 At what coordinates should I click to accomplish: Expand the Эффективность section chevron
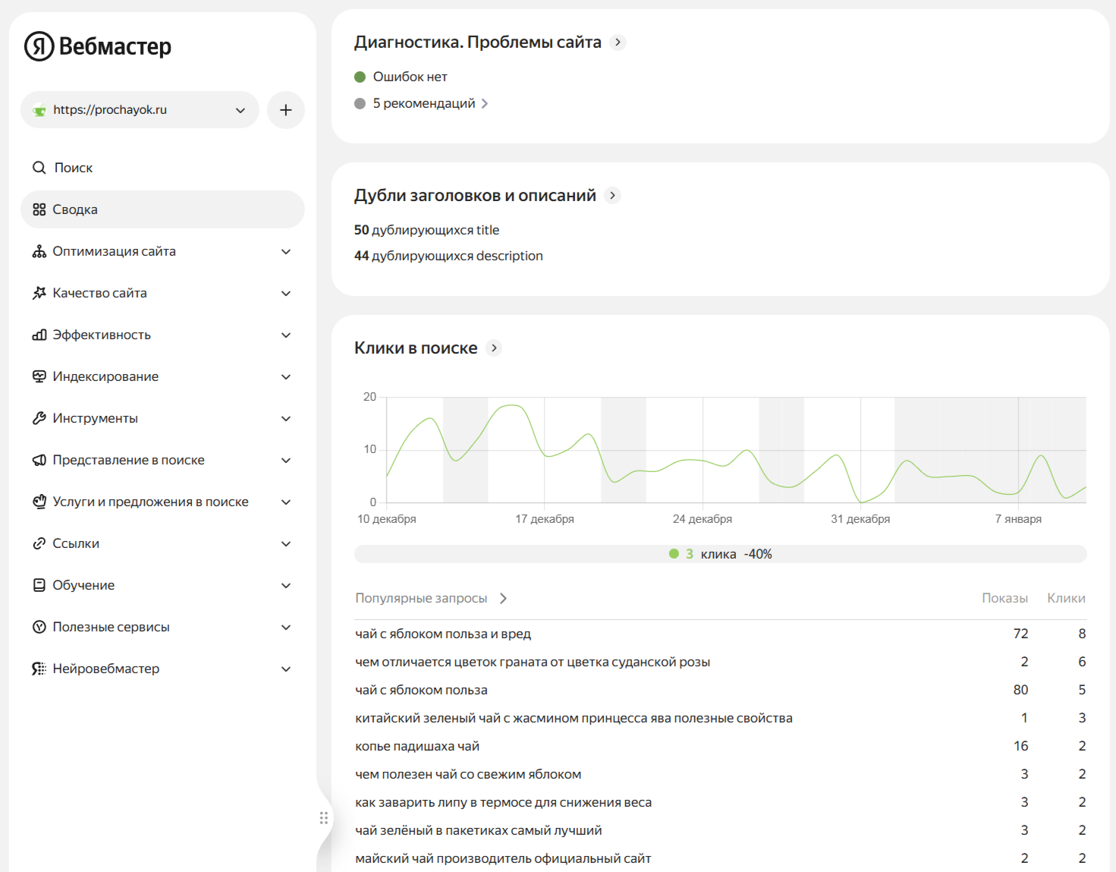[286, 335]
